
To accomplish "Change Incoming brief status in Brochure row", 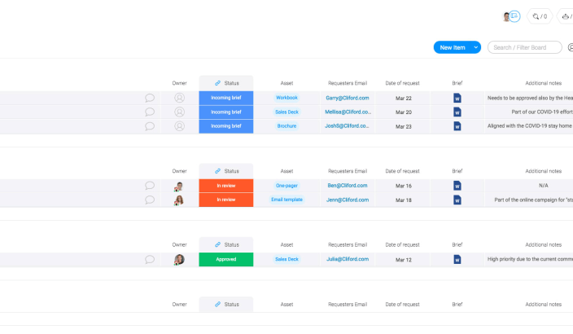I will click(225, 126).
